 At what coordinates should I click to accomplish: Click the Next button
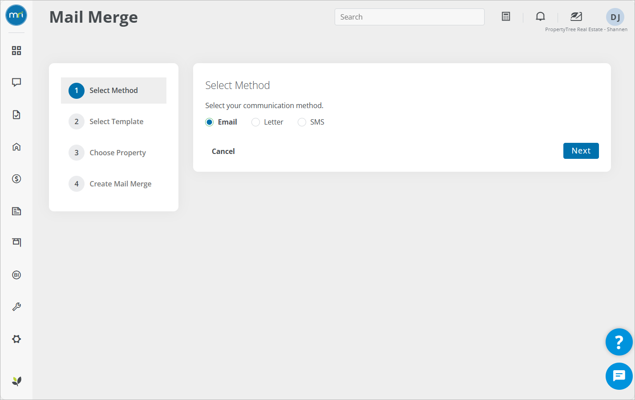(x=581, y=151)
